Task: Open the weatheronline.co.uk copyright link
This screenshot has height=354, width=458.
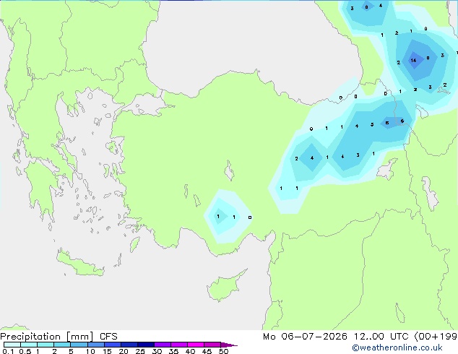Action: (397, 347)
